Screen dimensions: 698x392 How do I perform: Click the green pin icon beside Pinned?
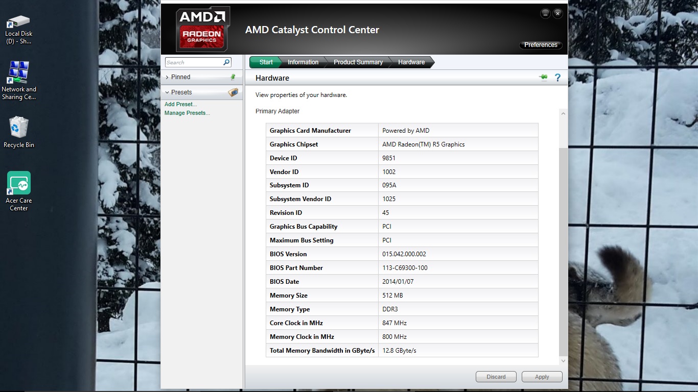pos(233,77)
